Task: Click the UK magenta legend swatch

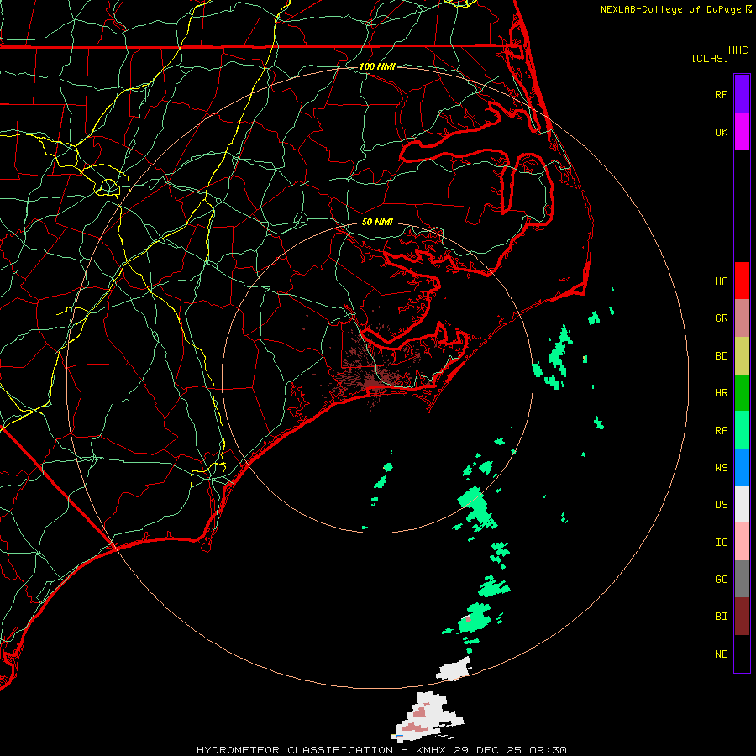Action: tap(742, 132)
